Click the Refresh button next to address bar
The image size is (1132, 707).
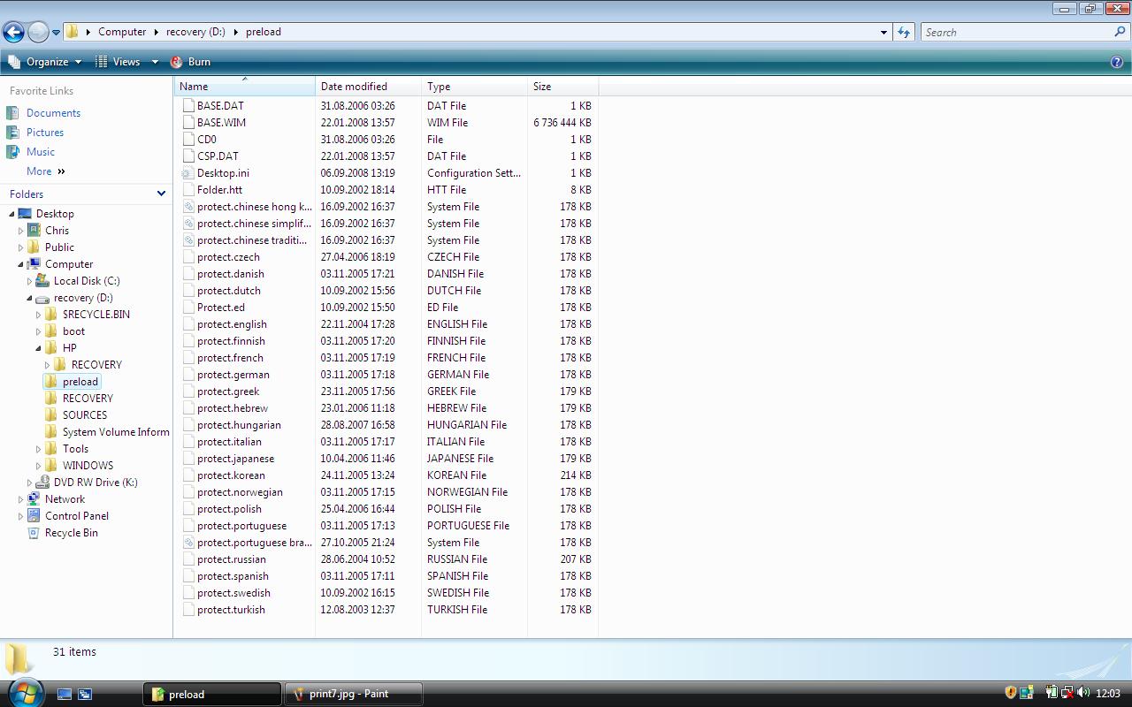pyautogui.click(x=903, y=32)
